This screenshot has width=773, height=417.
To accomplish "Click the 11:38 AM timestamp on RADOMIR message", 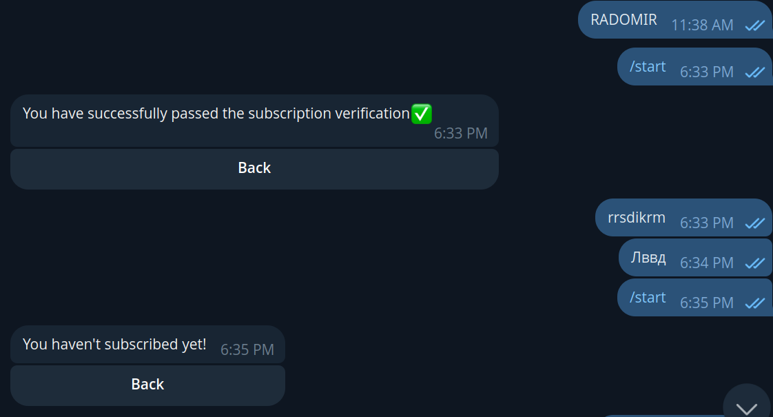I will tap(701, 25).
